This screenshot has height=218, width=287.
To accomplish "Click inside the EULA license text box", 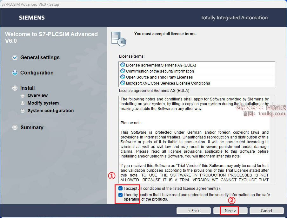I will point(197,139).
